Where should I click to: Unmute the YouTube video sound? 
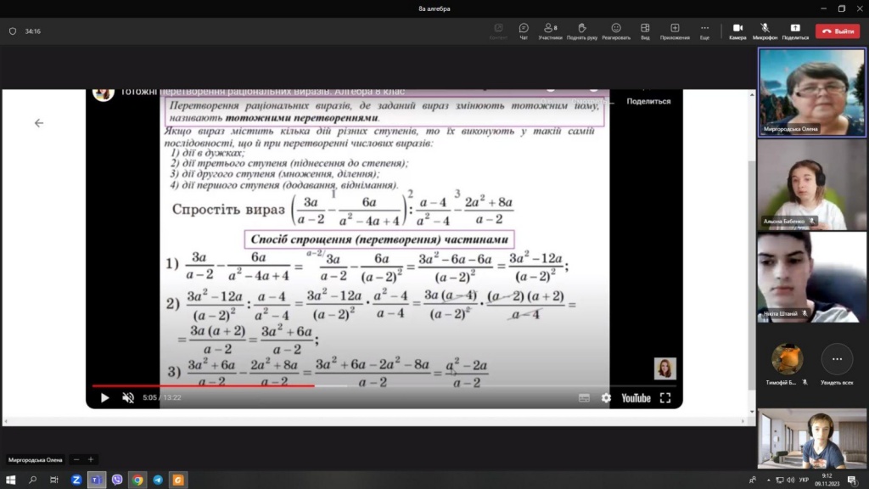tap(128, 397)
